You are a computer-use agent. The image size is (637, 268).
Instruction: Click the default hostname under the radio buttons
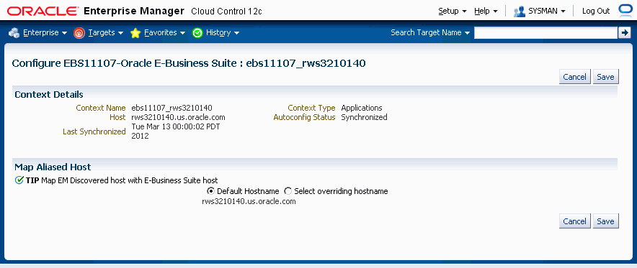coord(249,201)
